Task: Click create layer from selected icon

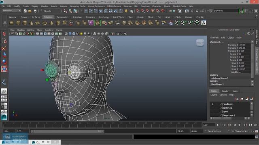Action: coord(251,99)
